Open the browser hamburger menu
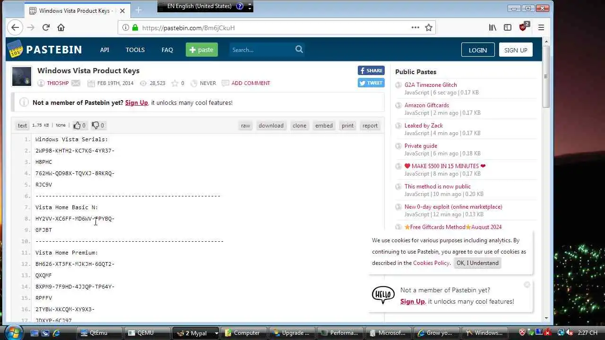The width and height of the screenshot is (605, 340). coord(541,27)
